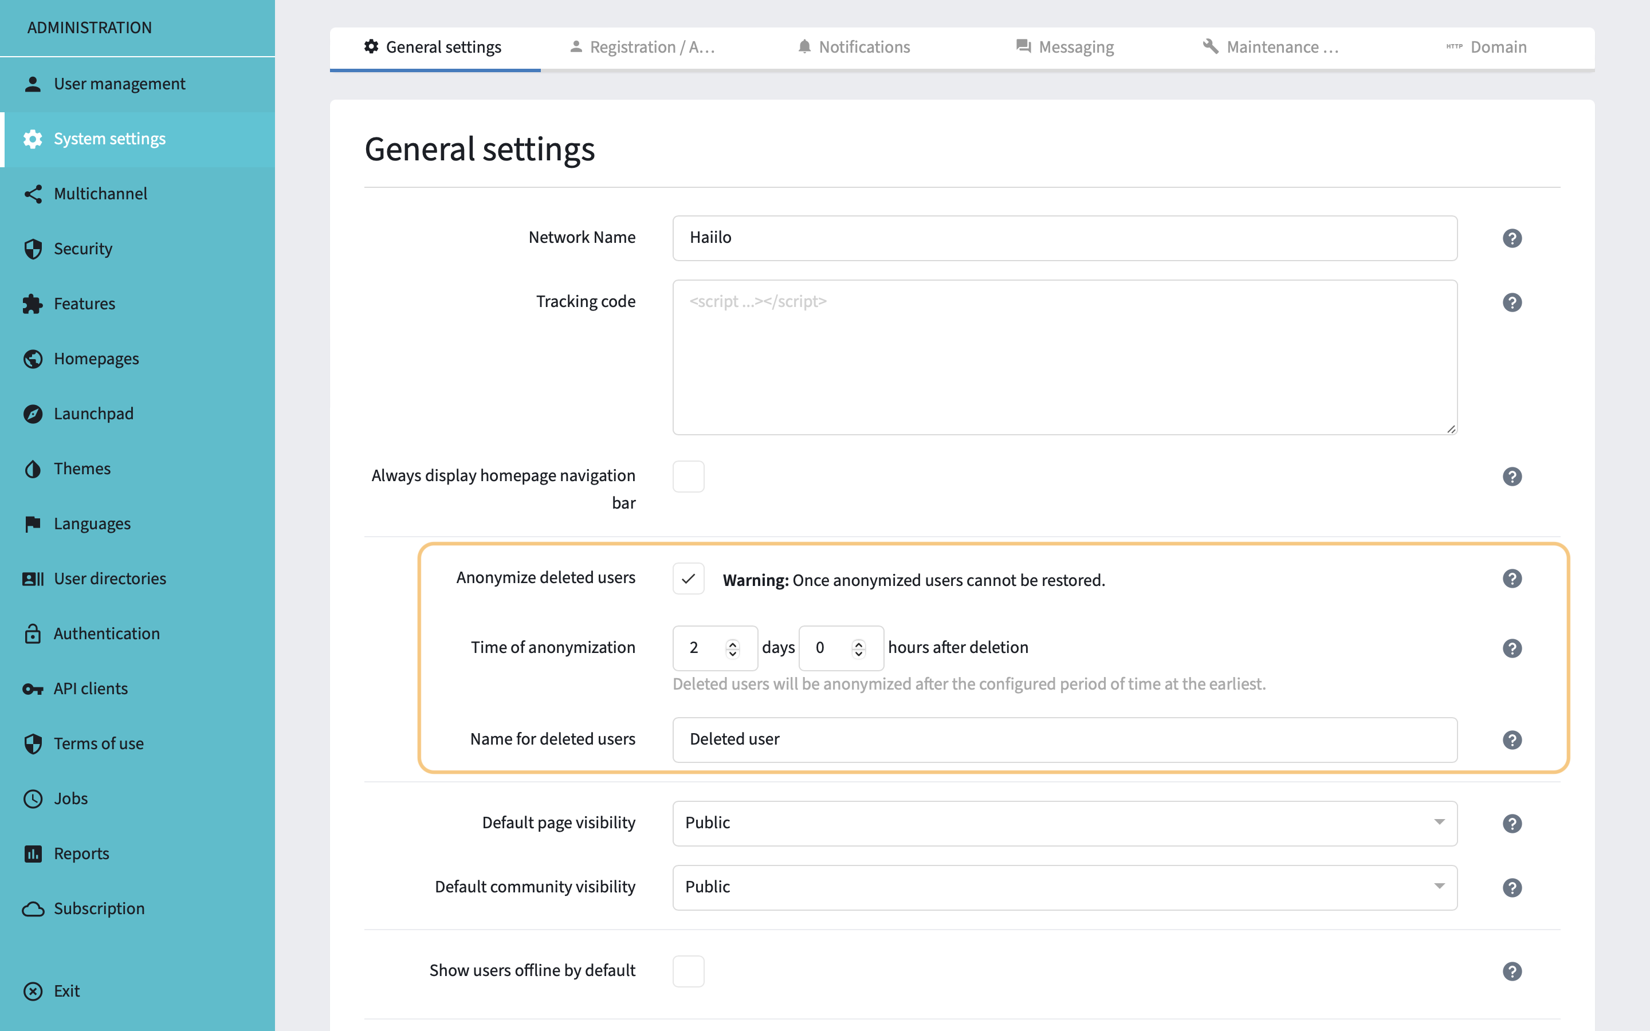Click the Multichannel share icon in sidebar
The height and width of the screenshot is (1031, 1650).
pyautogui.click(x=33, y=194)
